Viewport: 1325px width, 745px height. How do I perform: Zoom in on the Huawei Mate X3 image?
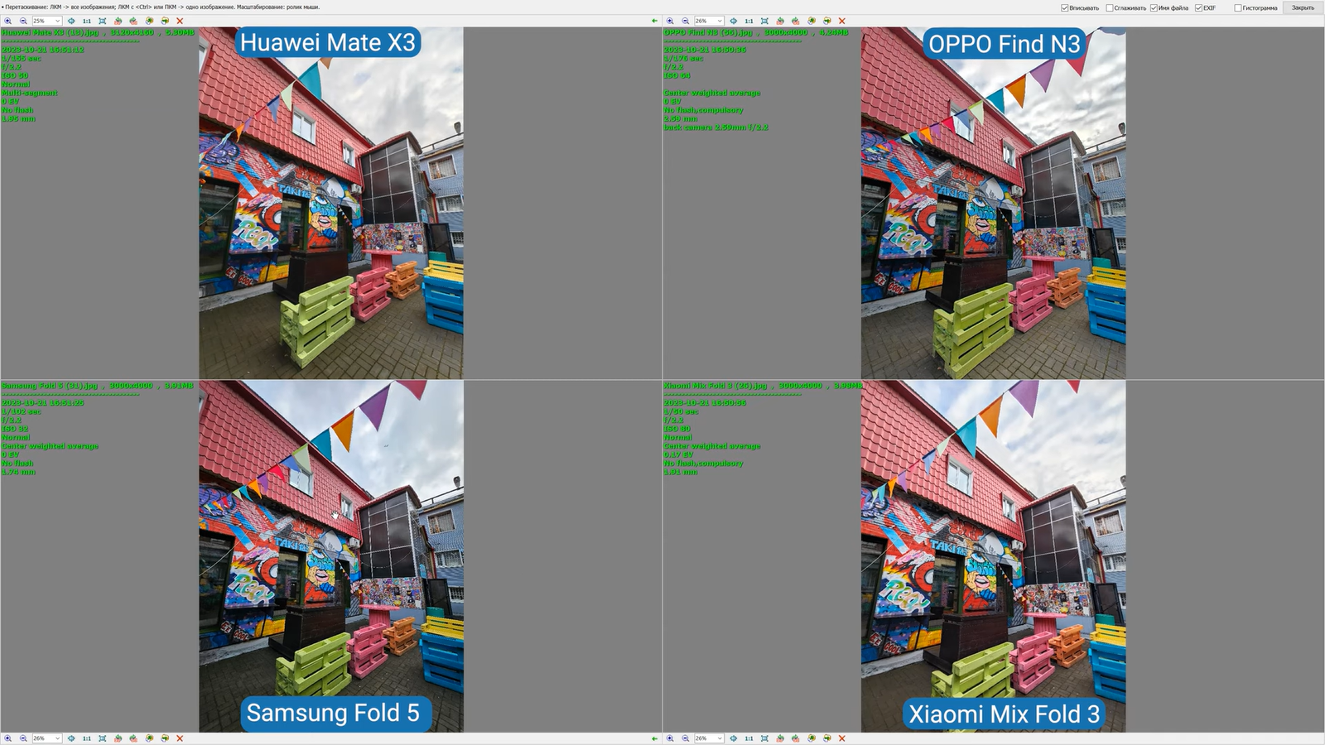(x=8, y=21)
